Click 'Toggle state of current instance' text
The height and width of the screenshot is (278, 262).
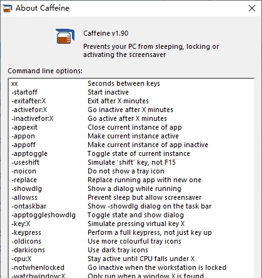point(139,153)
